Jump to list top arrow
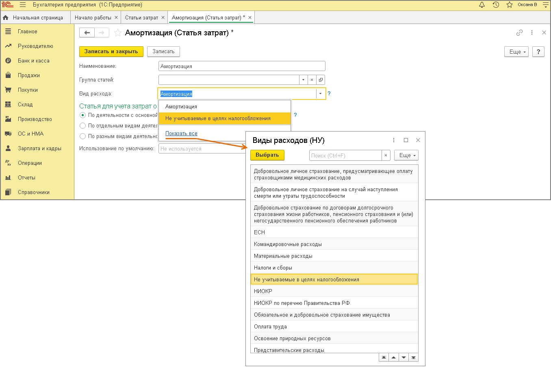551x367 pixels. pos(384,358)
